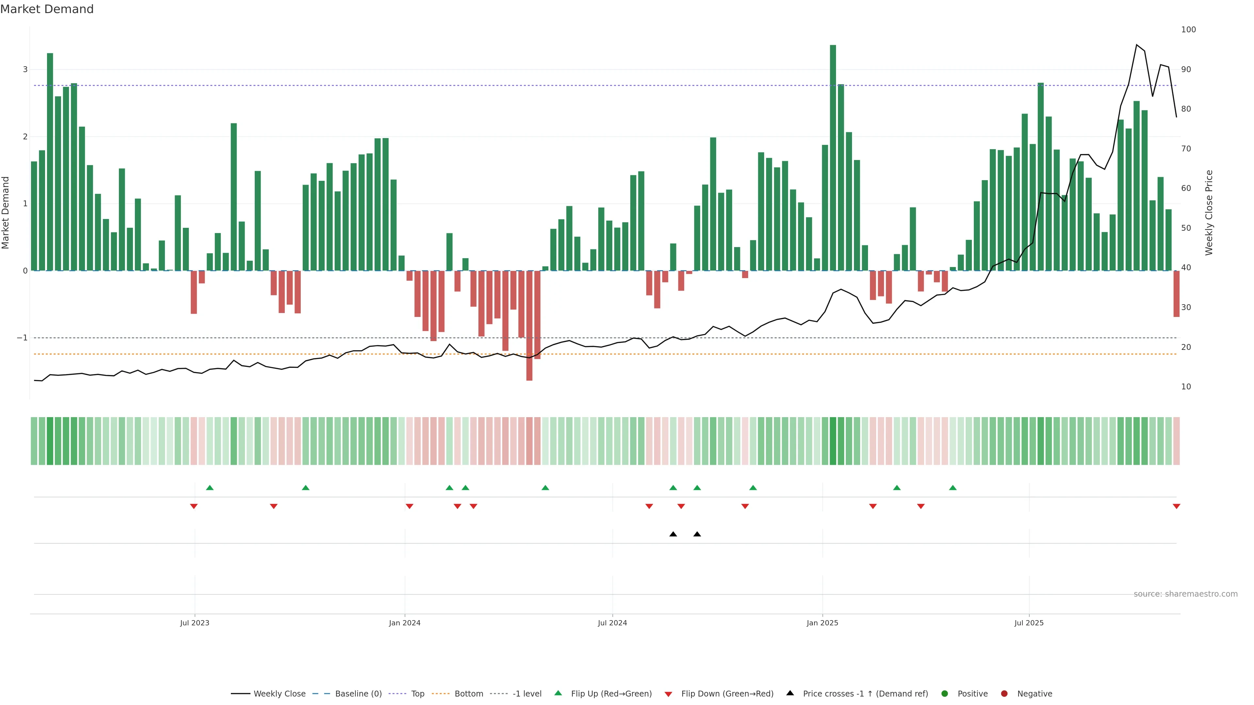Screen dimensions: 1254x705
Task: Click the darkest green heatmap cell at Jan 2025
Action: pos(833,441)
